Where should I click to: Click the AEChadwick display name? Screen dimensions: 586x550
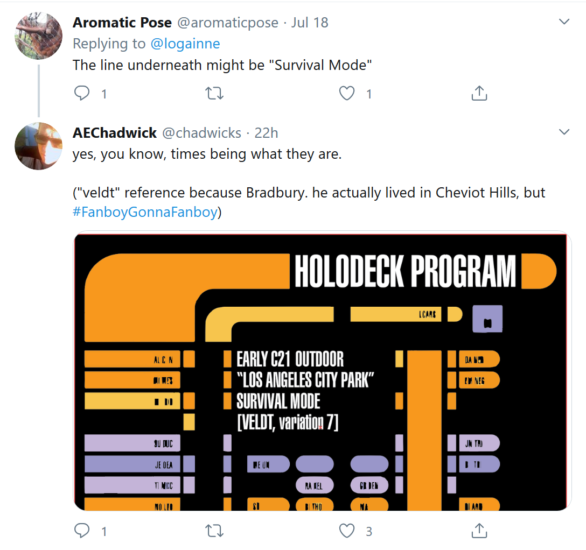[x=115, y=132]
